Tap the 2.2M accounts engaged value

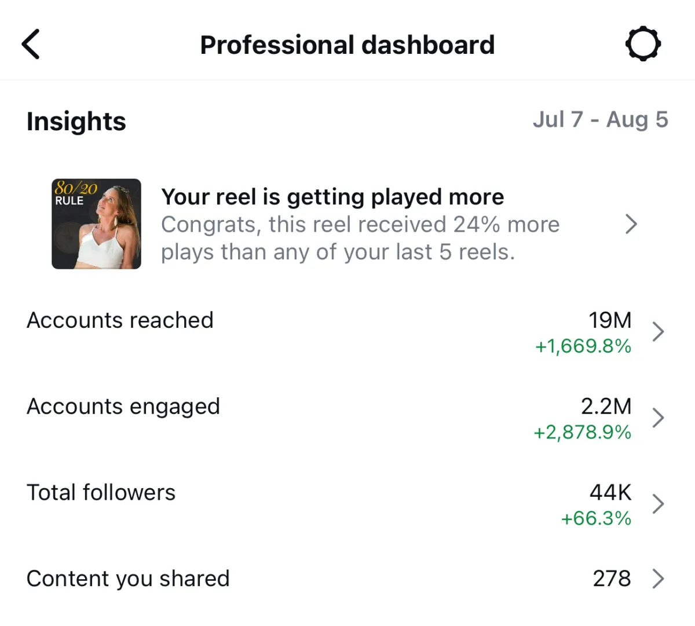[x=606, y=407]
